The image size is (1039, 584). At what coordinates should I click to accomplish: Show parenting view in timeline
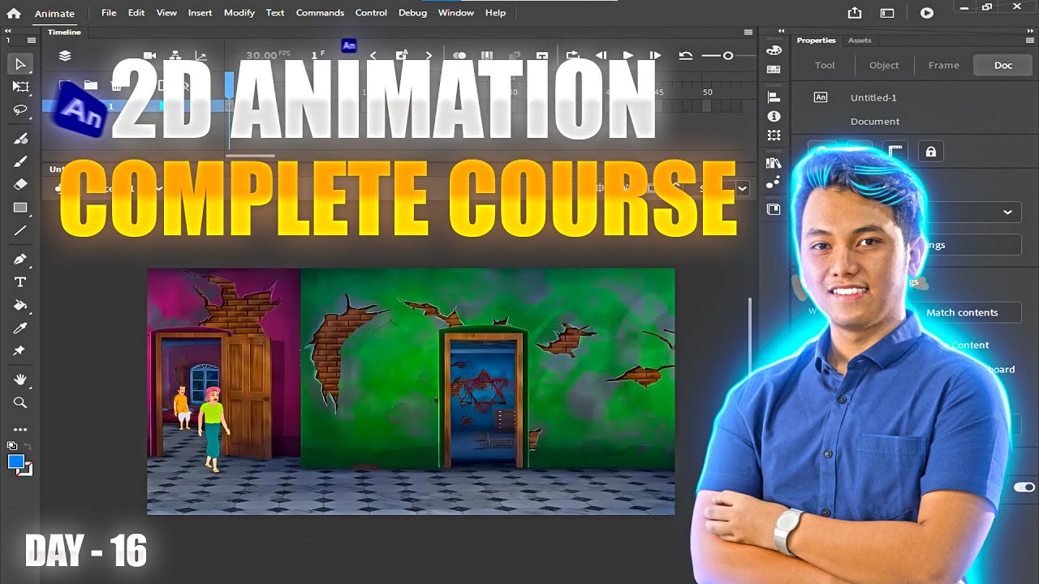(175, 56)
